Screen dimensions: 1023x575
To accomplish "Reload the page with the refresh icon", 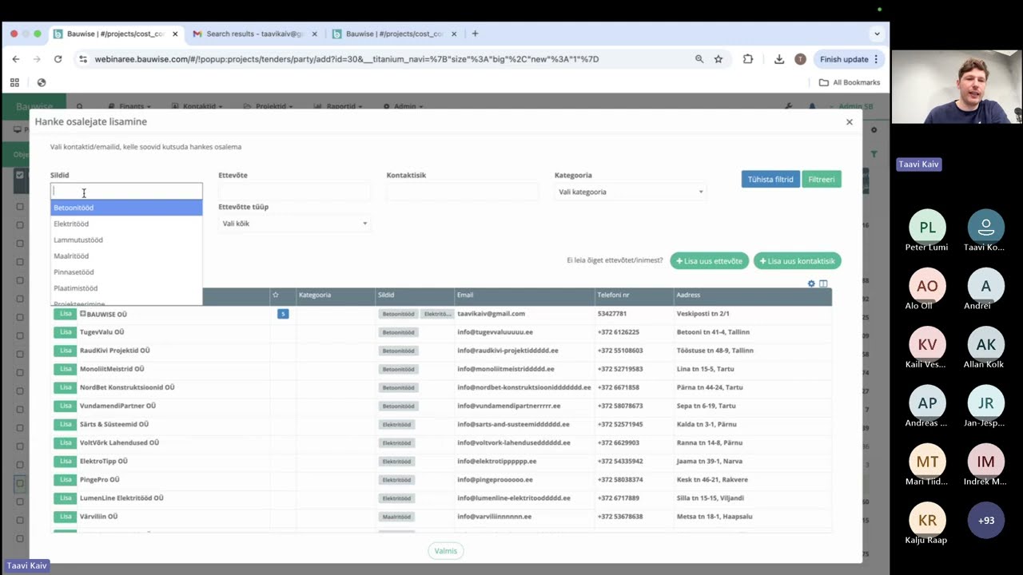I will pyautogui.click(x=58, y=59).
